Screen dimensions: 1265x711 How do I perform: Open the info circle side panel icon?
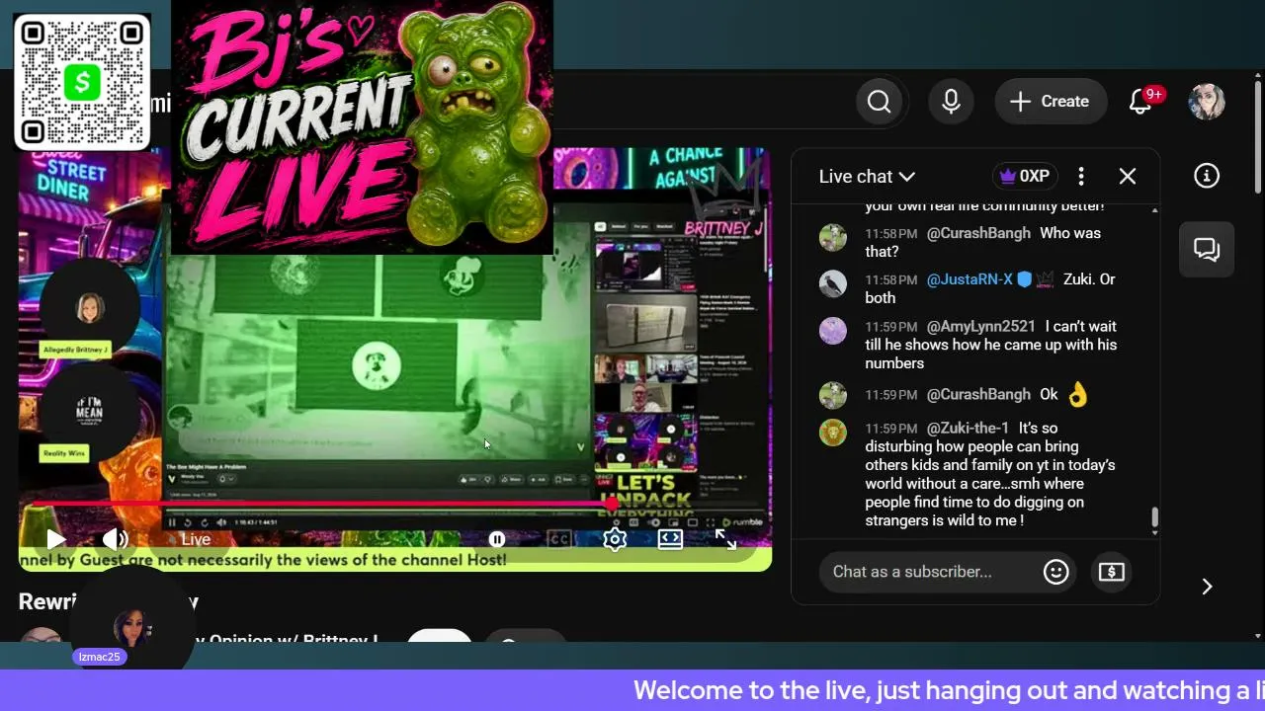click(1207, 176)
